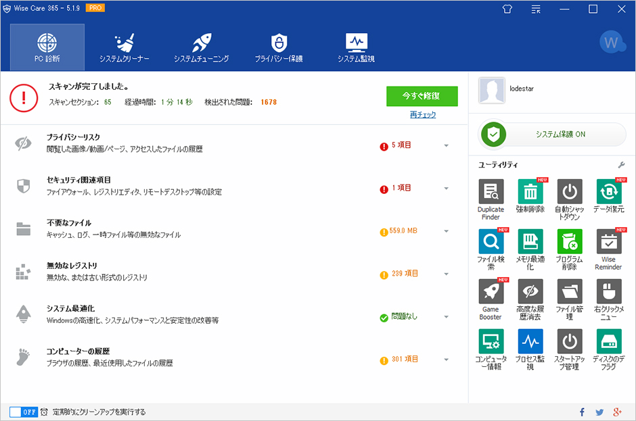The width and height of the screenshot is (636, 421).
Task: Click the 239 項目 registry count
Action: click(x=405, y=274)
